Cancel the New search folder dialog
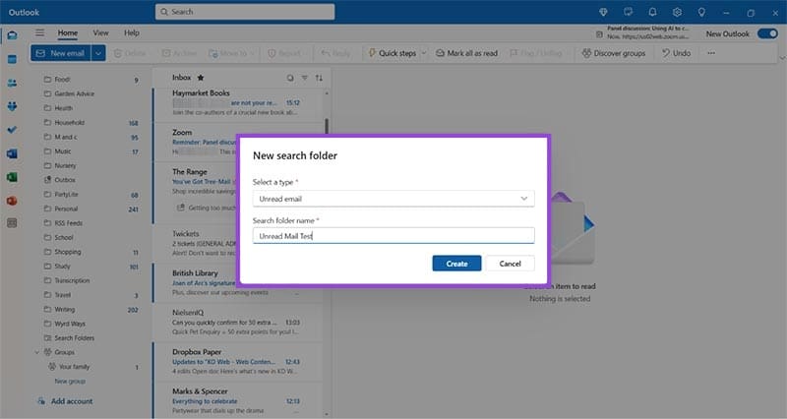Image resolution: width=787 pixels, height=419 pixels. pos(510,264)
